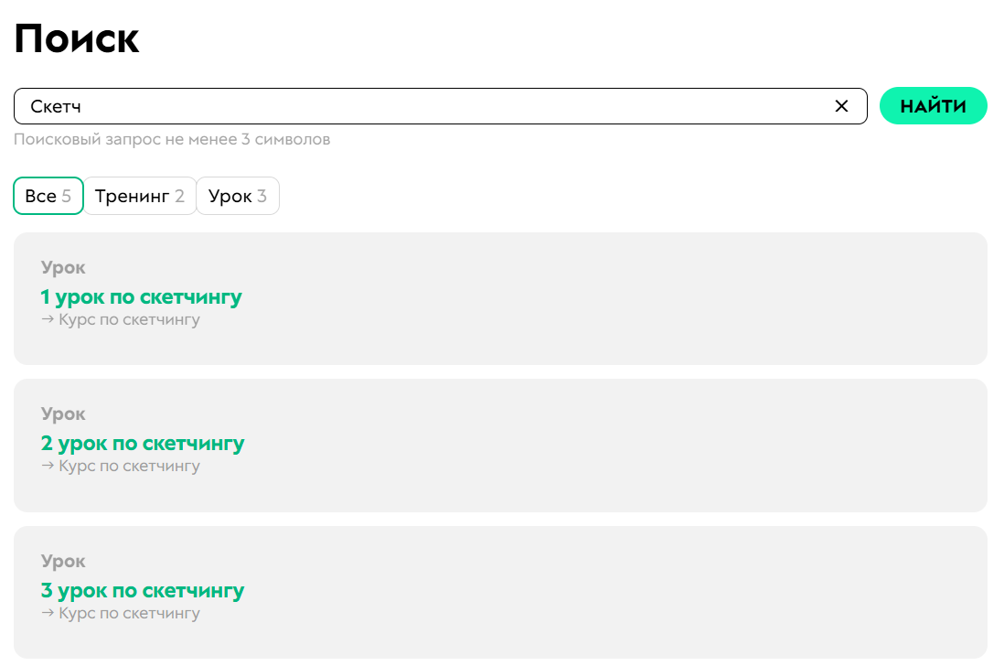
Task: Select the "Все 5" filter tab
Action: pos(48,196)
